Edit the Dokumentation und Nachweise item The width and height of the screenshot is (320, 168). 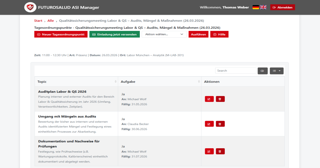point(209,151)
